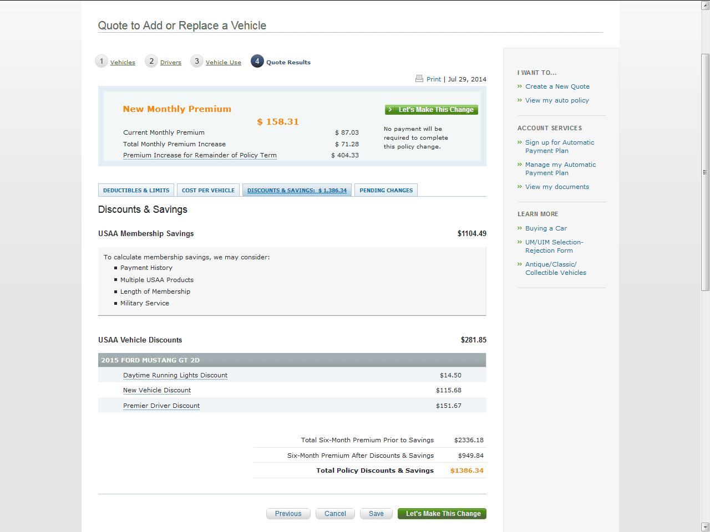This screenshot has width=710, height=532.
Task: Open the Pending Changes tab
Action: tap(386, 190)
